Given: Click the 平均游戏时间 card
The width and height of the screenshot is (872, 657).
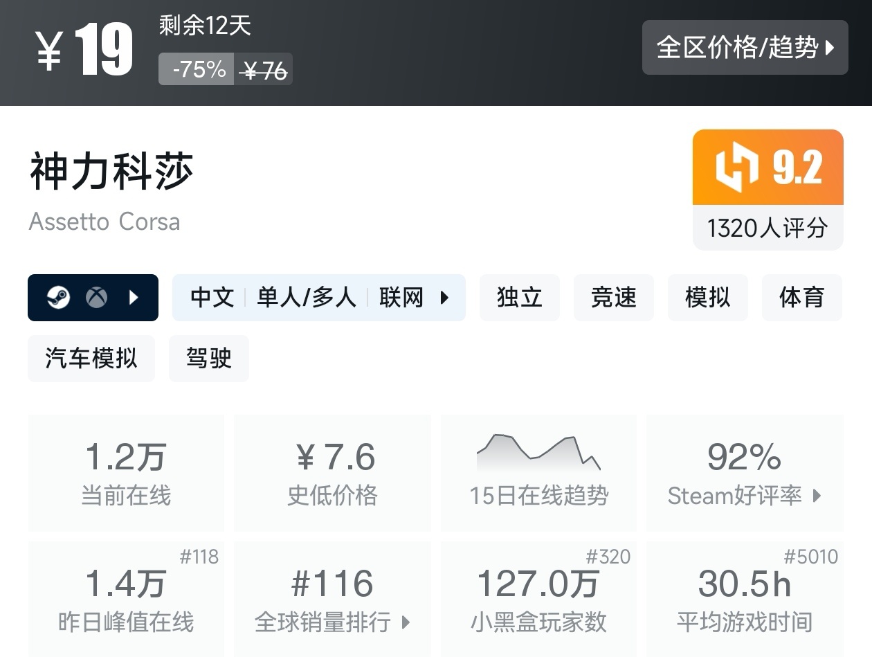Looking at the screenshot, I should coord(744,599).
